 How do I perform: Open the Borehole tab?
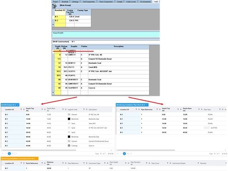point(65,2)
